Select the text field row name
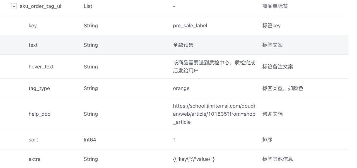This screenshot has height=168, width=357. [33, 45]
